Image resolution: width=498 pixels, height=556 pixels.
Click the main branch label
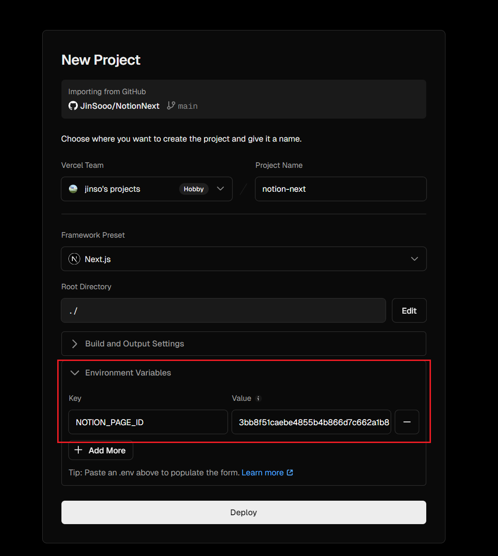[188, 106]
